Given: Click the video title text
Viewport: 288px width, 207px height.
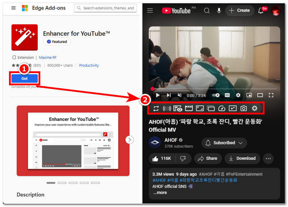Looking at the screenshot, I should point(205,126).
